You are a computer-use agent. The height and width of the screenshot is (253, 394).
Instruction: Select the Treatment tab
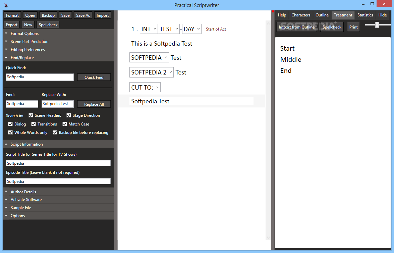[343, 15]
